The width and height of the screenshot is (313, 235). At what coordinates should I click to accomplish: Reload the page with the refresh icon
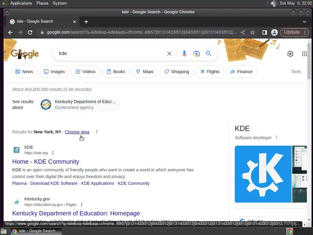tap(30, 32)
